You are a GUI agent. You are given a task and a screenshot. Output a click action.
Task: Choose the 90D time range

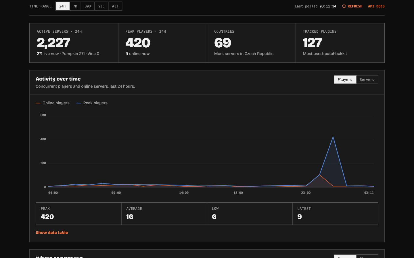point(101,6)
